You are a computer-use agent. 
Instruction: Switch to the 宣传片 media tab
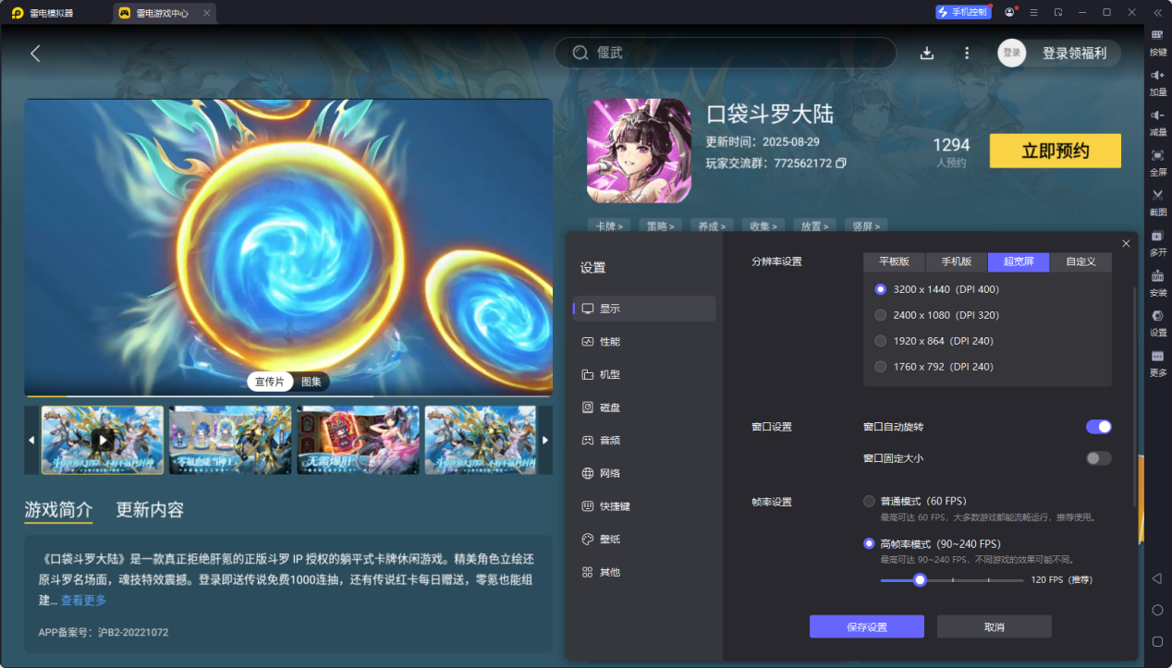271,382
